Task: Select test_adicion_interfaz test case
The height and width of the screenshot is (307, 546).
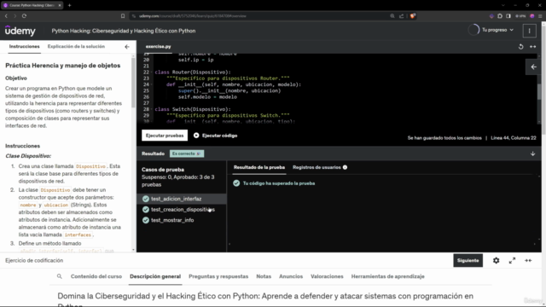Action: click(182, 199)
